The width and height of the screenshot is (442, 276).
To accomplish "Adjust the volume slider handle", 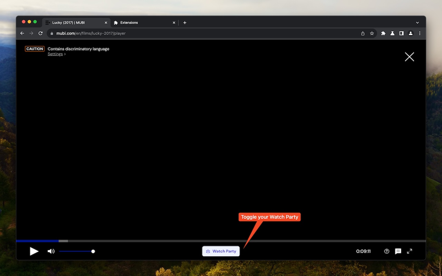I will (x=93, y=251).
